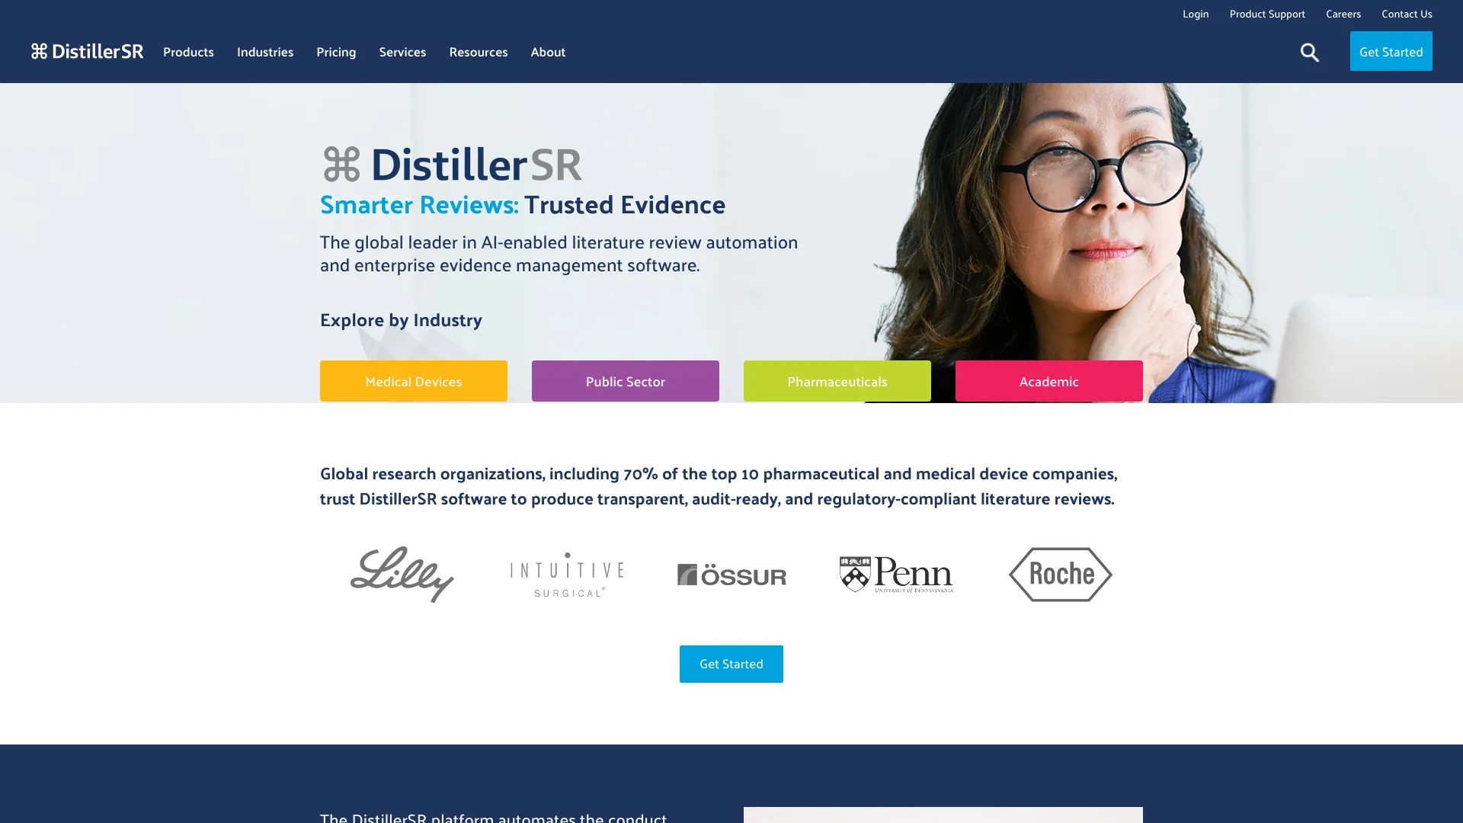Click the DistillerSR logo in the navbar

click(87, 51)
